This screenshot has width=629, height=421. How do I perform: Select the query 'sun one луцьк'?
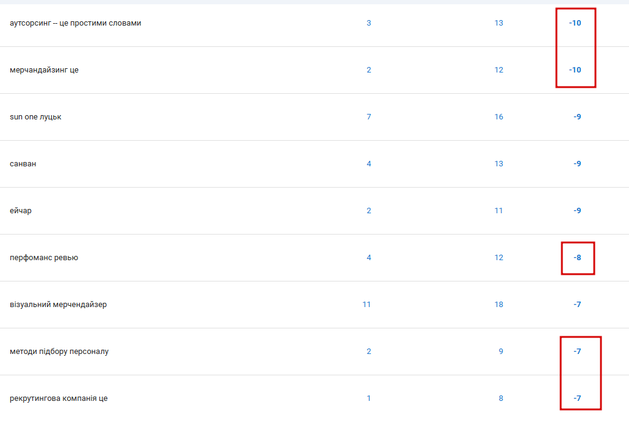[36, 117]
